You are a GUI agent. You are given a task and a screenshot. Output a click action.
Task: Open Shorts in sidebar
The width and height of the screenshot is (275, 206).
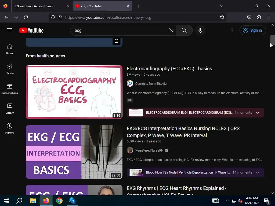(x=10, y=69)
